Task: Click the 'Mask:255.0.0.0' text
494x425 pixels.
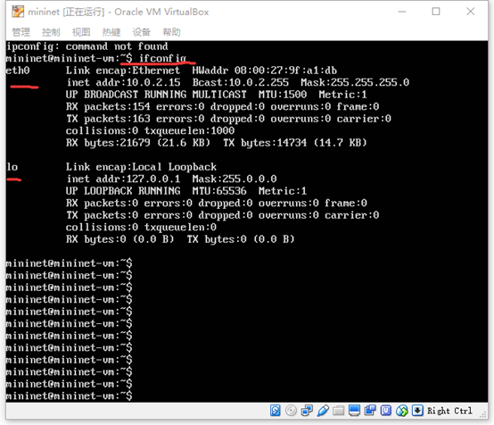Action: tap(235, 179)
